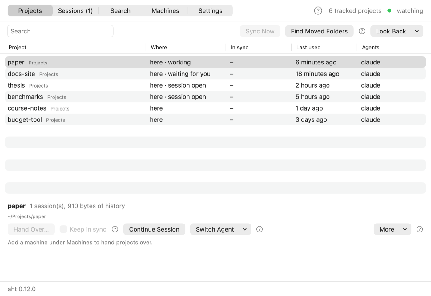Click 'here · waiting for you' status cell

pyautogui.click(x=180, y=74)
